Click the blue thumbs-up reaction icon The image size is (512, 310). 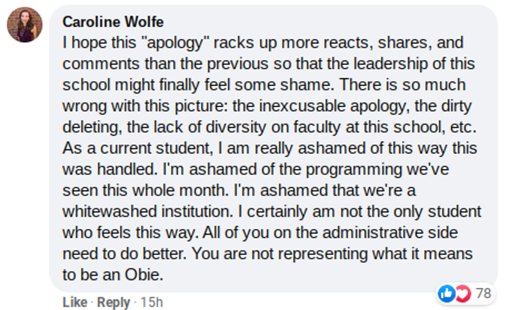click(x=447, y=294)
